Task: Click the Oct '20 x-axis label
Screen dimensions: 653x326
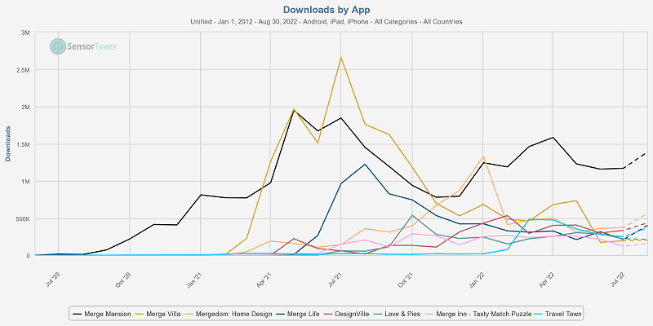Action: coord(124,280)
